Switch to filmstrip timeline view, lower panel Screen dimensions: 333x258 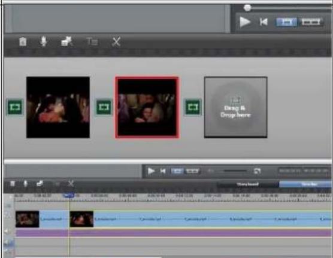[x=192, y=171]
